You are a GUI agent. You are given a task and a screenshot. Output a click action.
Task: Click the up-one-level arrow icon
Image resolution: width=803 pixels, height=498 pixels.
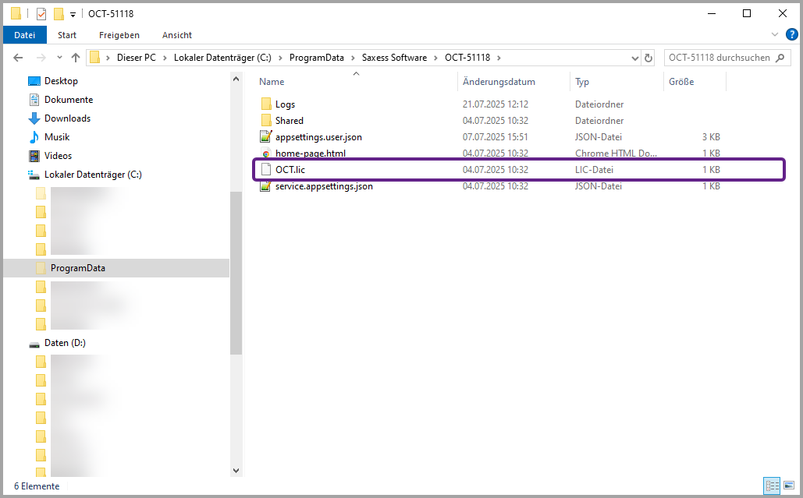click(x=76, y=58)
